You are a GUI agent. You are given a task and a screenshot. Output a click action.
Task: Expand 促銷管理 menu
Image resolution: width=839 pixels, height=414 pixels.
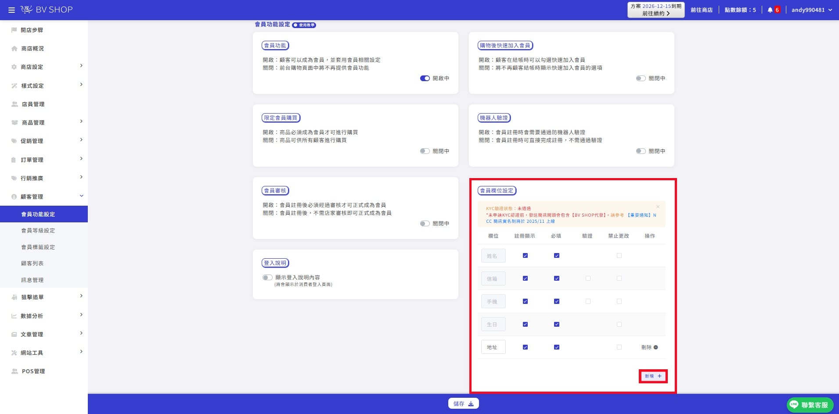click(44, 141)
